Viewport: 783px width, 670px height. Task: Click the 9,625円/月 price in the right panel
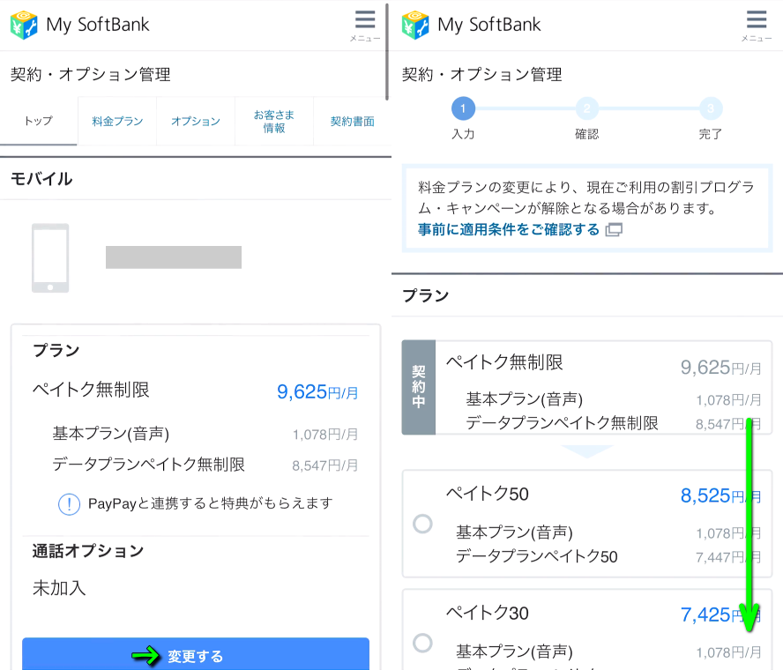point(720,368)
